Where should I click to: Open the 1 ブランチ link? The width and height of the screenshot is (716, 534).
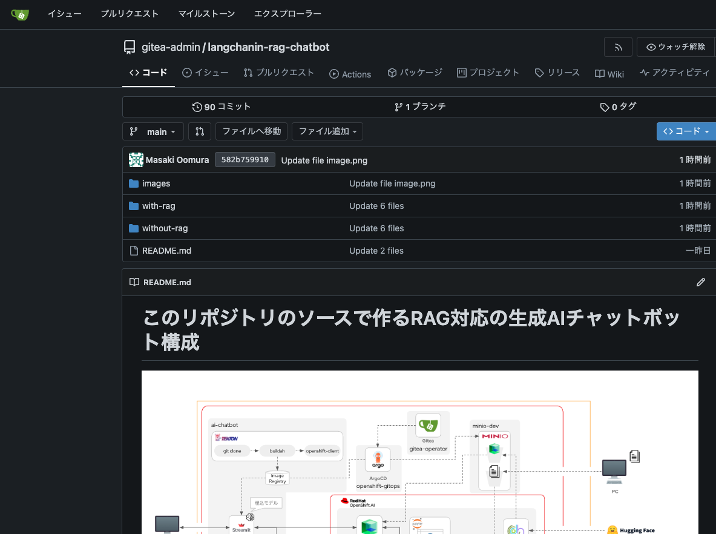pyautogui.click(x=420, y=107)
